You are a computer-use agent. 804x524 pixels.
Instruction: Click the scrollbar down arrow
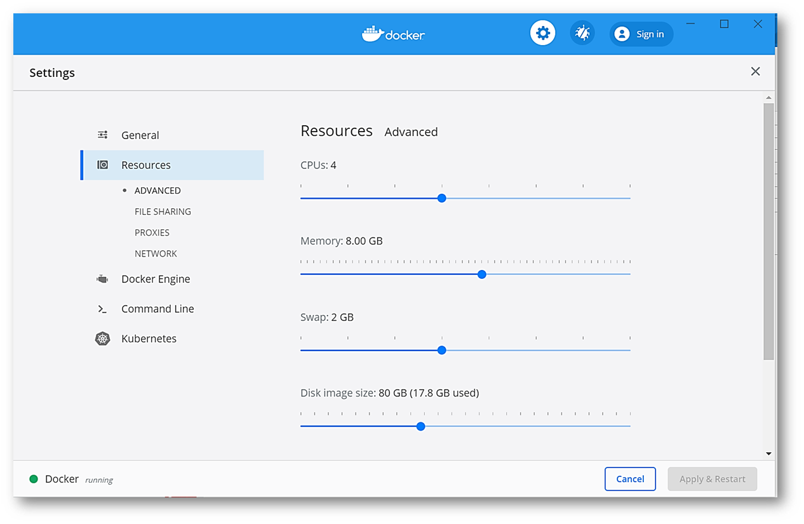[768, 453]
